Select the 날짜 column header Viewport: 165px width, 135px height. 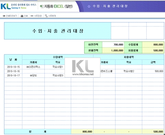pos(13,60)
